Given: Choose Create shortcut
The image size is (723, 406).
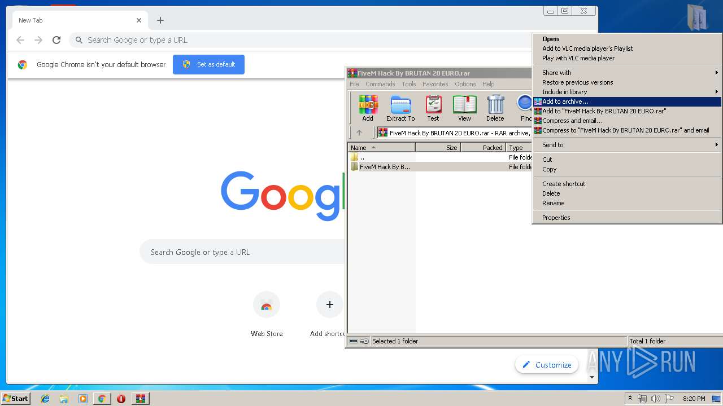Looking at the screenshot, I should pos(627,184).
